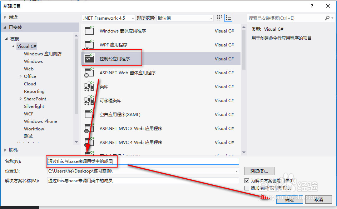Screen dimensions: 337x209
Task: Open the help question mark button
Action: (312, 6)
